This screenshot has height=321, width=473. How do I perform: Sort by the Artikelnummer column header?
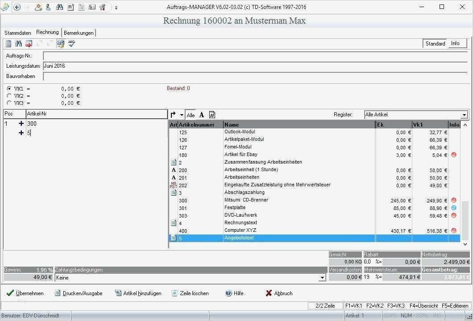click(x=200, y=124)
